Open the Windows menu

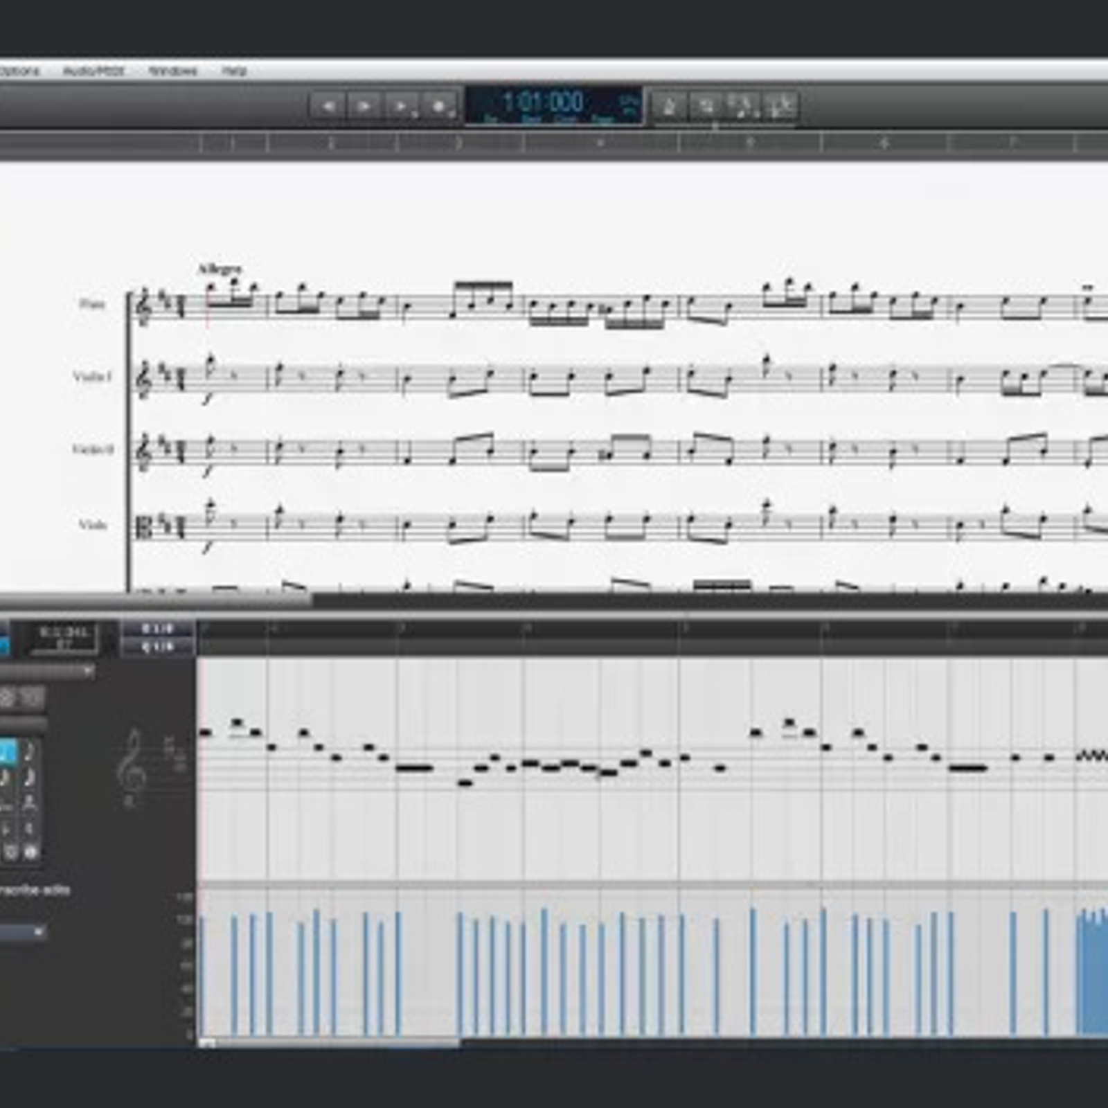tap(173, 71)
